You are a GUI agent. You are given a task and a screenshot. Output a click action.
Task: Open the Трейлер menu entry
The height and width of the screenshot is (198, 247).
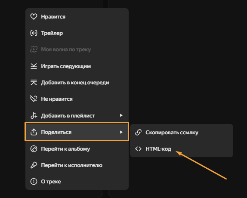pyautogui.click(x=77, y=33)
